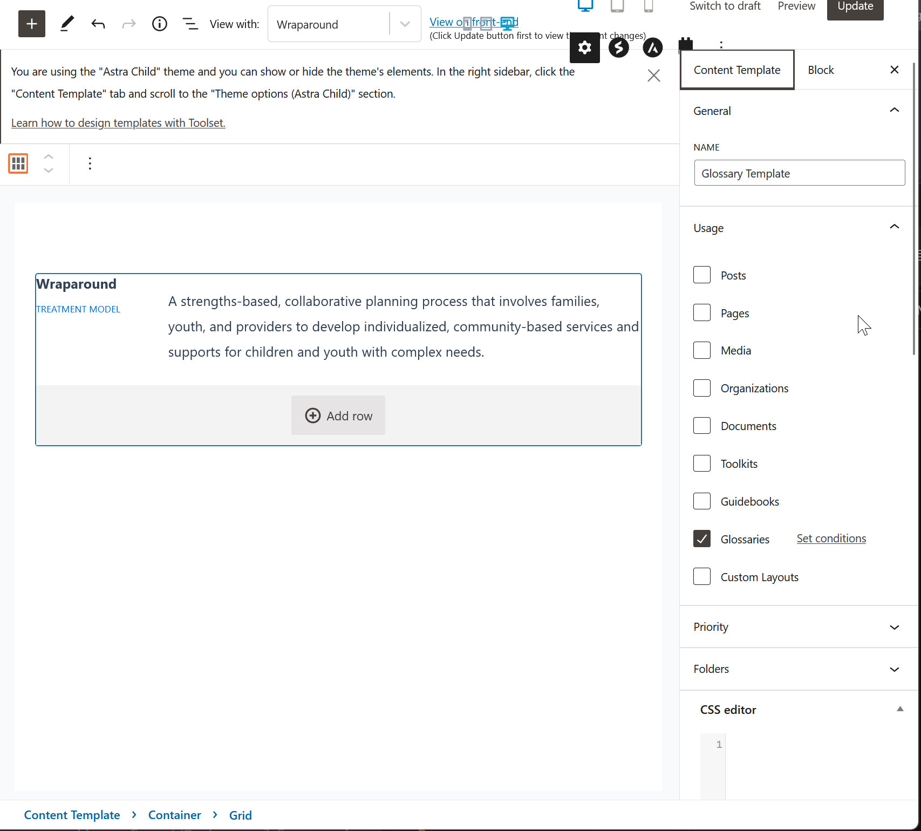Move the Grid block down
This screenshot has width=921, height=831.
click(49, 171)
